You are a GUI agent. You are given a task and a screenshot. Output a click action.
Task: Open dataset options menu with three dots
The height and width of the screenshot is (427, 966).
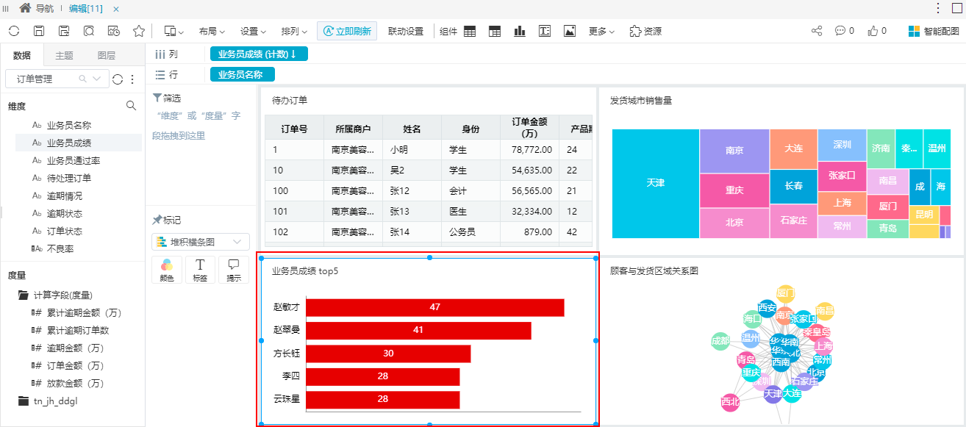(133, 79)
